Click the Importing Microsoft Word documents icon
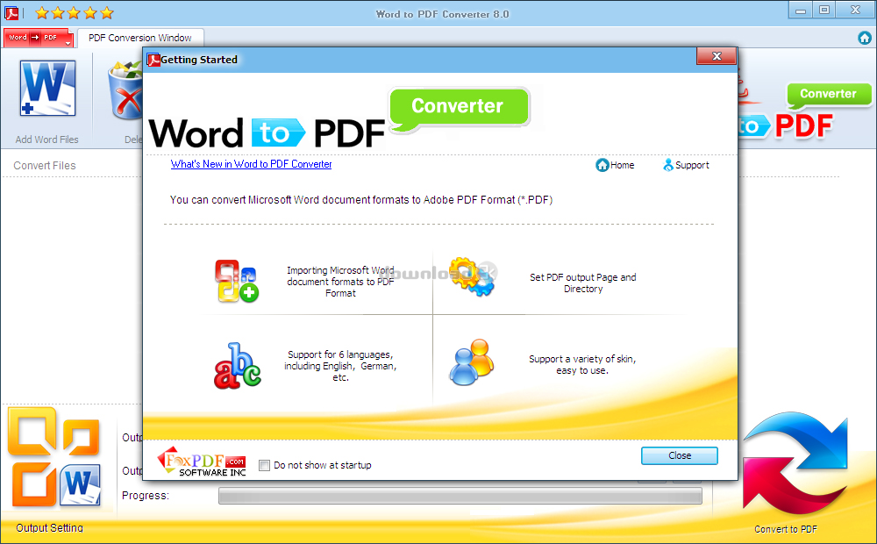877x544 pixels. tap(235, 282)
